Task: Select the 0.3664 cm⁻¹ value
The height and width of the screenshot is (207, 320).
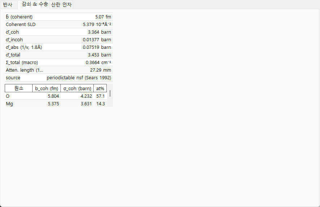Action: tap(98, 62)
